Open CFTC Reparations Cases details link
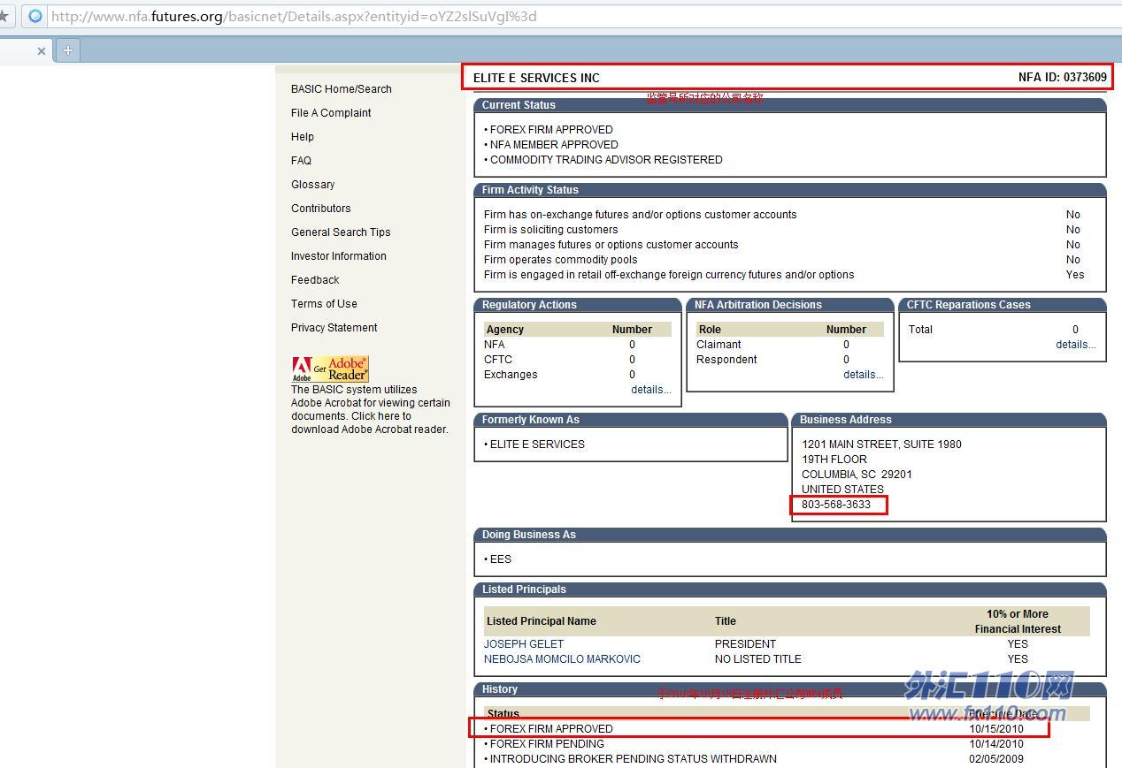The height and width of the screenshot is (768, 1122). coord(1076,345)
